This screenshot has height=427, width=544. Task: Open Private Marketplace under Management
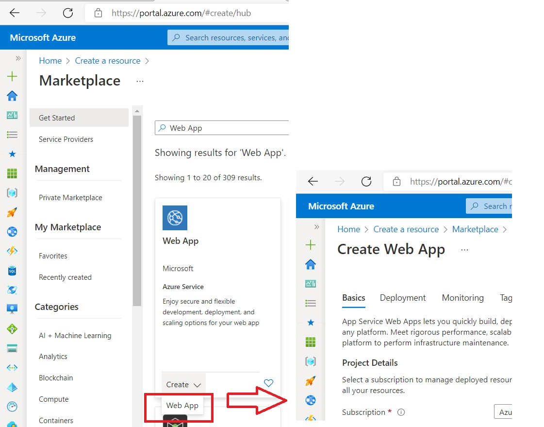(x=70, y=198)
